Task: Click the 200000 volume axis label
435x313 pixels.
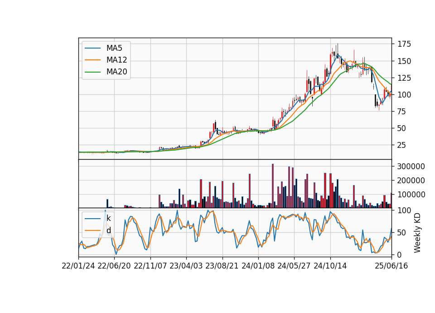Action: [x=411, y=181]
